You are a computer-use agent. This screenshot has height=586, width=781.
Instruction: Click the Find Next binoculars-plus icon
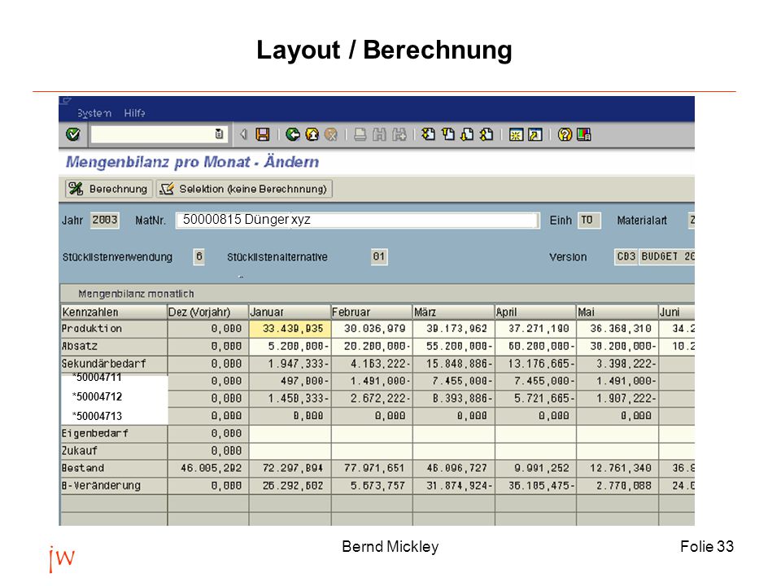click(x=399, y=134)
